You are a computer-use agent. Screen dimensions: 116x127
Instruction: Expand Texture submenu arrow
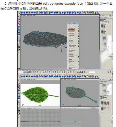click(78, 25)
